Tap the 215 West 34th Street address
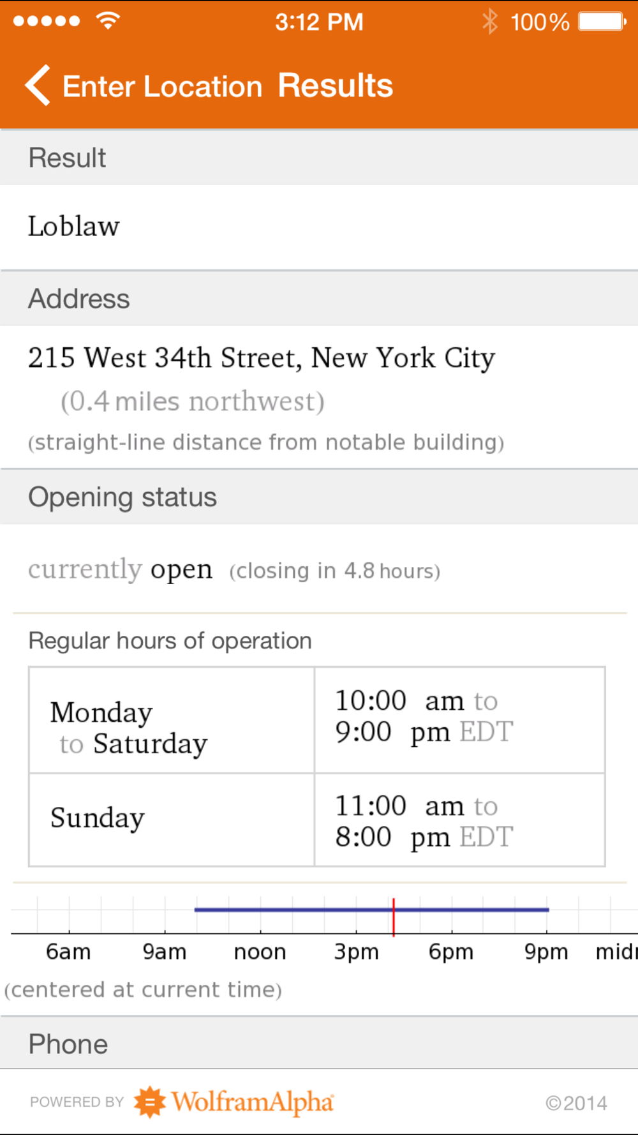Screen dimensions: 638x1135 coord(262,357)
